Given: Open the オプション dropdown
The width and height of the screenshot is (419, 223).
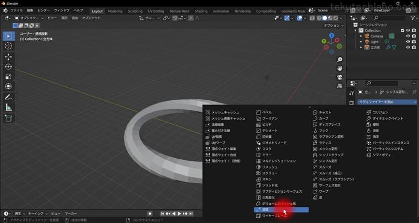Looking at the screenshot, I should coord(334,26).
